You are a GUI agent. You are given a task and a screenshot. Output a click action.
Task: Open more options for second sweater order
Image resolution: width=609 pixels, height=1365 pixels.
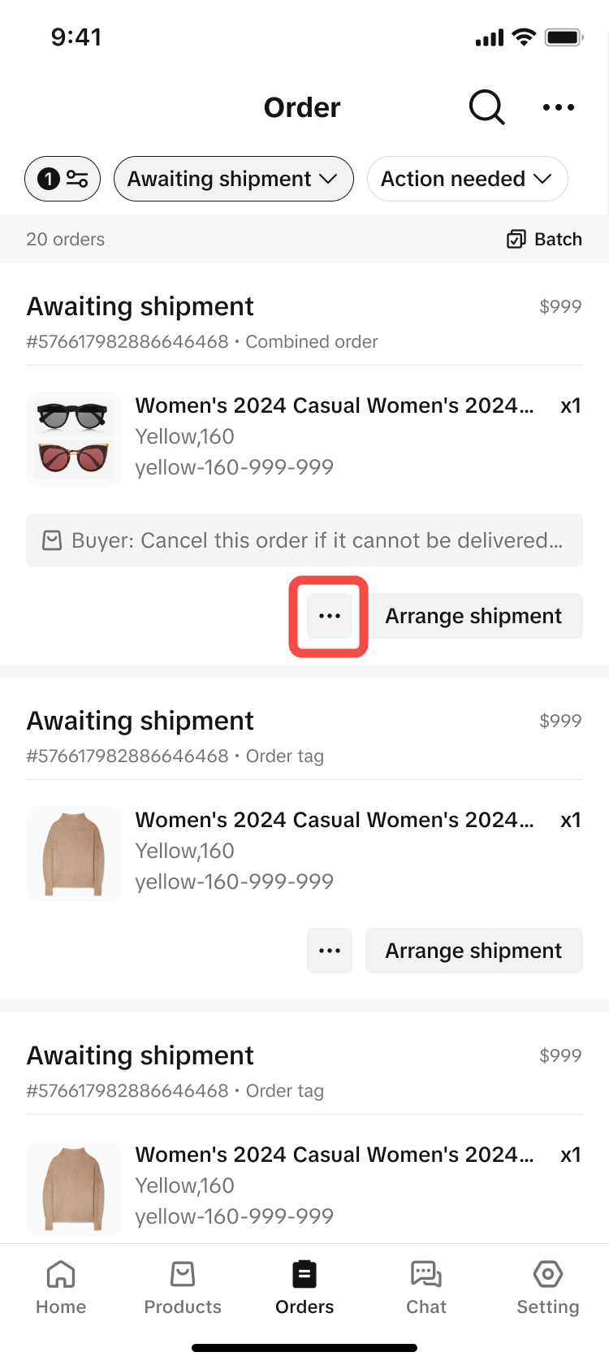coord(329,951)
